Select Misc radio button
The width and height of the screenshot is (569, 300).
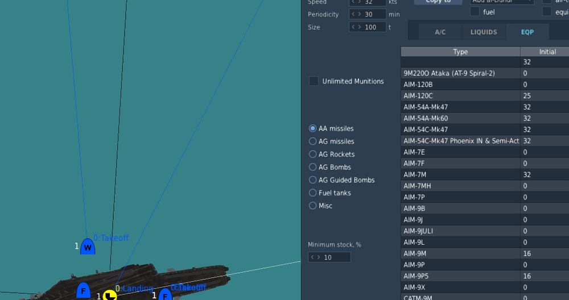(x=312, y=206)
